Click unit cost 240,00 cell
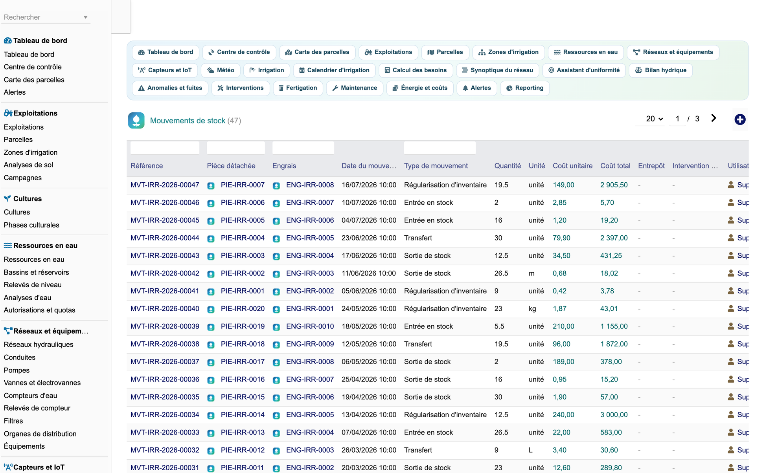Screen dimensions: 765x473 click(x=563, y=415)
